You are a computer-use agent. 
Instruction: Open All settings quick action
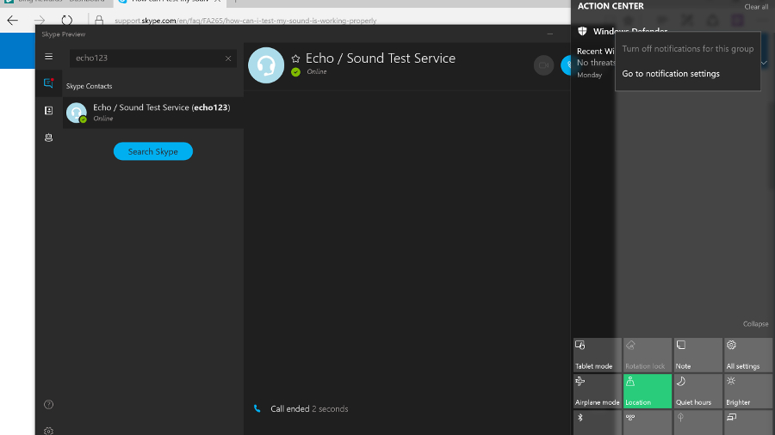(748, 354)
